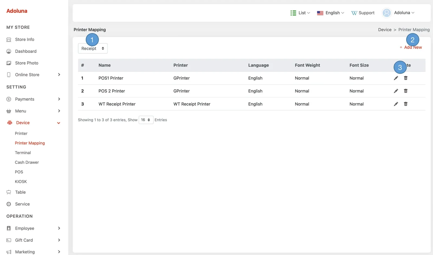Open the KIOSK submenu item
The image size is (433, 255).
tap(21, 182)
